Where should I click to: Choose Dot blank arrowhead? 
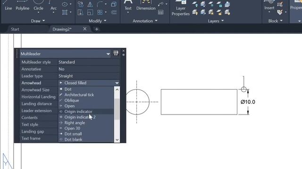click(86, 139)
